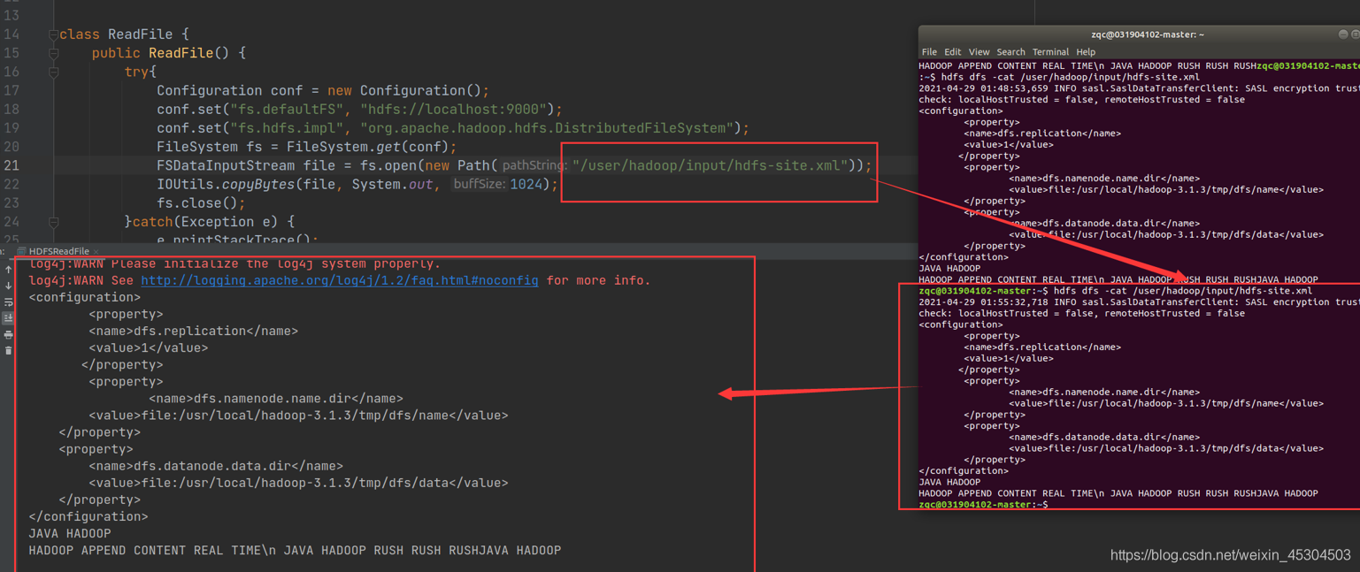Click the "/user/hadoop/input/hdfs-site.xml" path string
1360x572 pixels.
point(711,165)
